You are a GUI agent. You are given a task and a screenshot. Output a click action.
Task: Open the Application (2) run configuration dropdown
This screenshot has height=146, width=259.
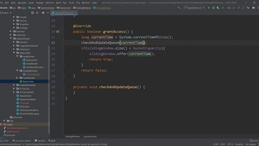pyautogui.click(x=194, y=8)
